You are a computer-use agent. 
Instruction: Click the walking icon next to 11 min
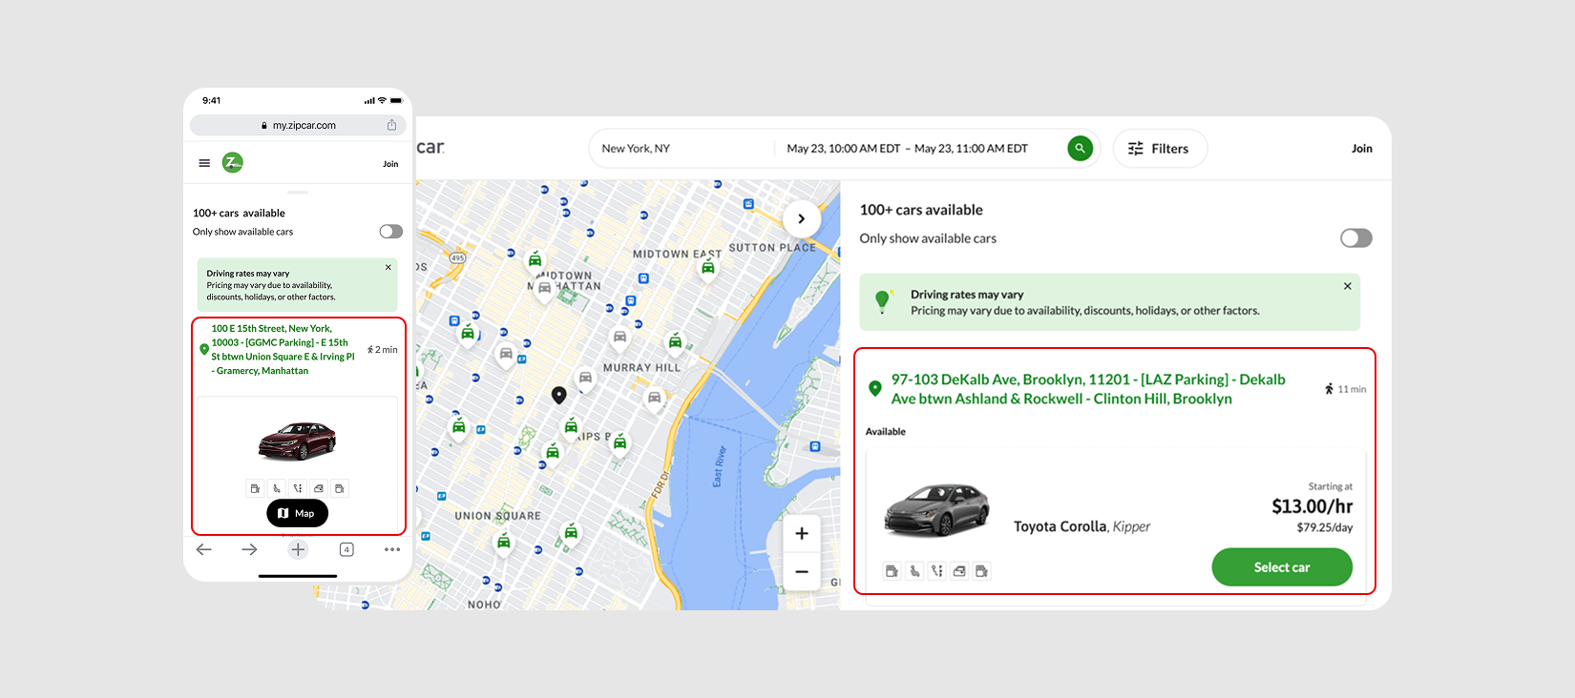(x=1329, y=389)
